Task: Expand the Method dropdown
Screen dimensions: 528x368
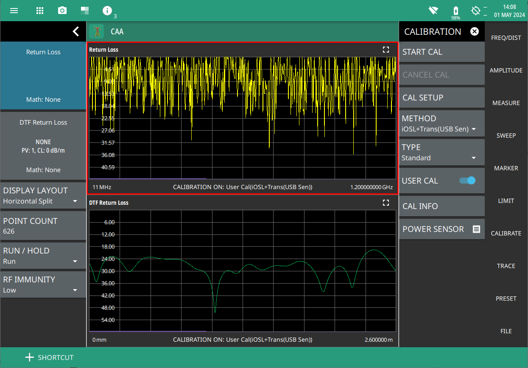Action: [441, 124]
